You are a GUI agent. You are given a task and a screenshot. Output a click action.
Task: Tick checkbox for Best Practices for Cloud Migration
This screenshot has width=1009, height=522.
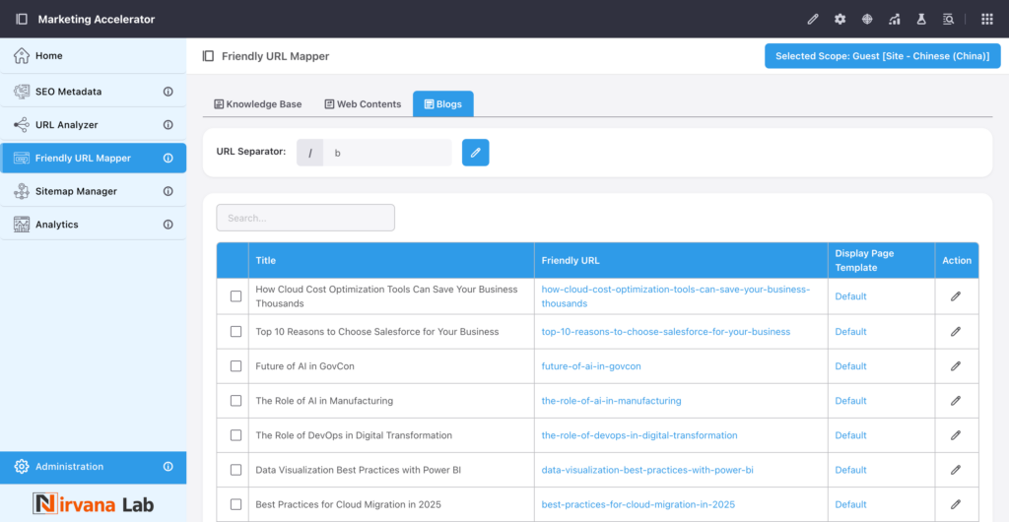(x=235, y=504)
